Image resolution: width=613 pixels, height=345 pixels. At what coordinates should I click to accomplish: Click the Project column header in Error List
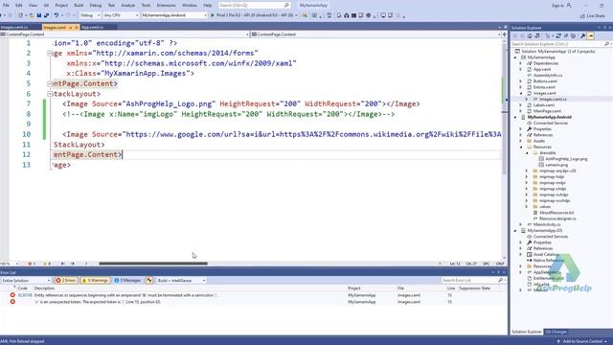pos(353,288)
